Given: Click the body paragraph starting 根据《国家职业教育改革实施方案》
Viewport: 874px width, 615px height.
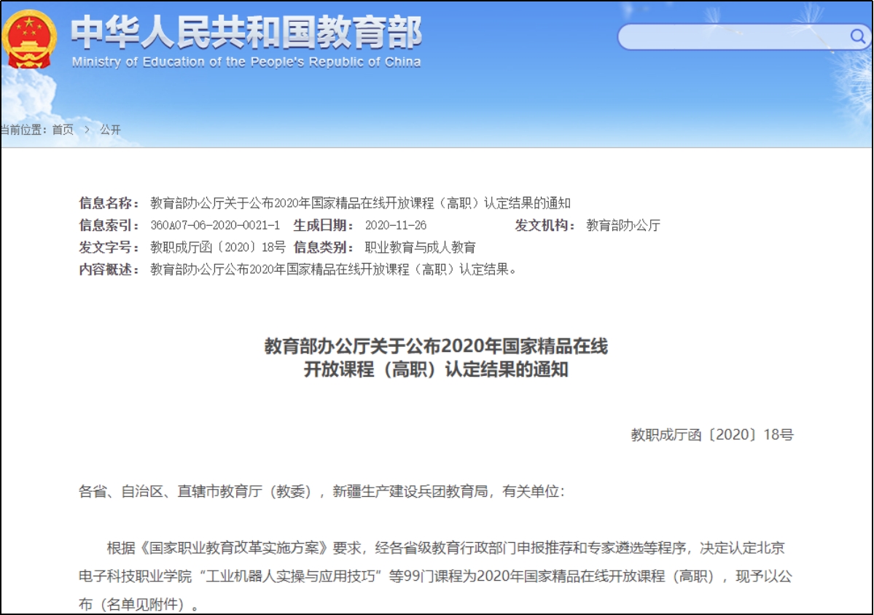Looking at the screenshot, I should pyautogui.click(x=436, y=576).
